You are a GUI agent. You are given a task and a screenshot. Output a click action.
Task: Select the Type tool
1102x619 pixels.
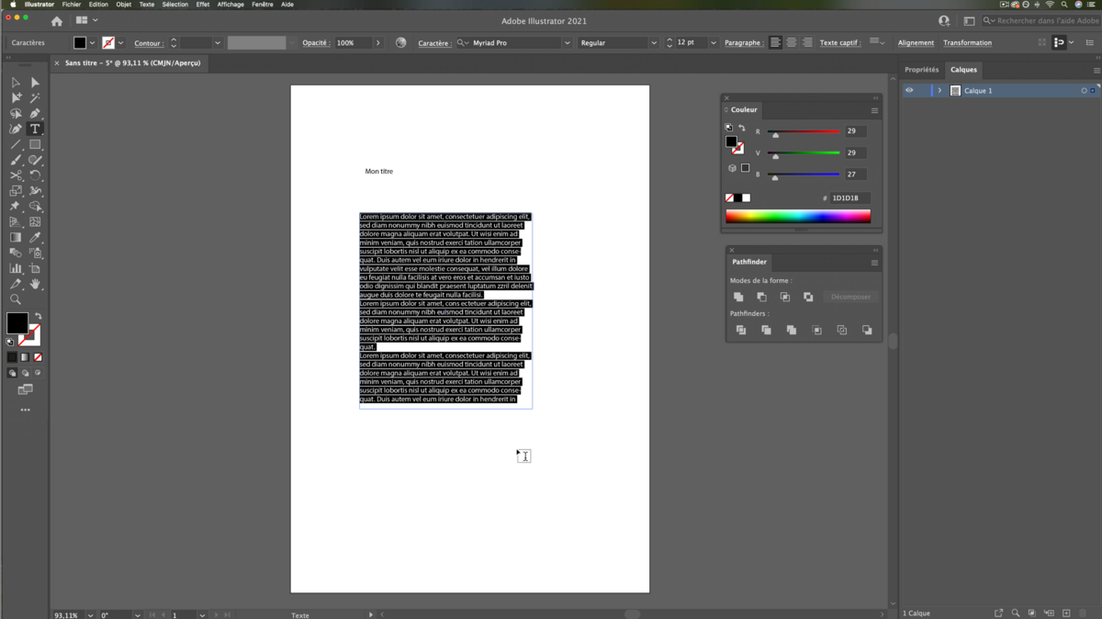pyautogui.click(x=35, y=129)
